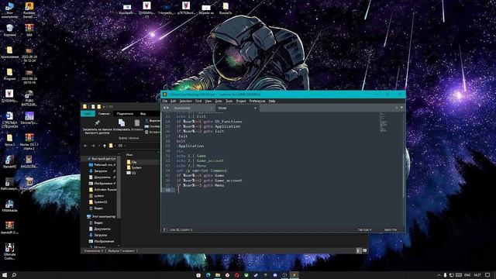Image resolution: width=496 pixels, height=279 pixels.
Task: Open File Explorer from taskbar
Action: tap(218, 275)
